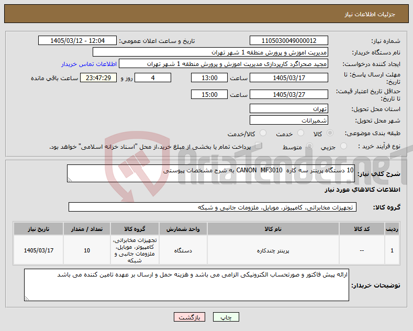Select the کالا radio button
This screenshot has width=413, height=331.
tap(330, 133)
